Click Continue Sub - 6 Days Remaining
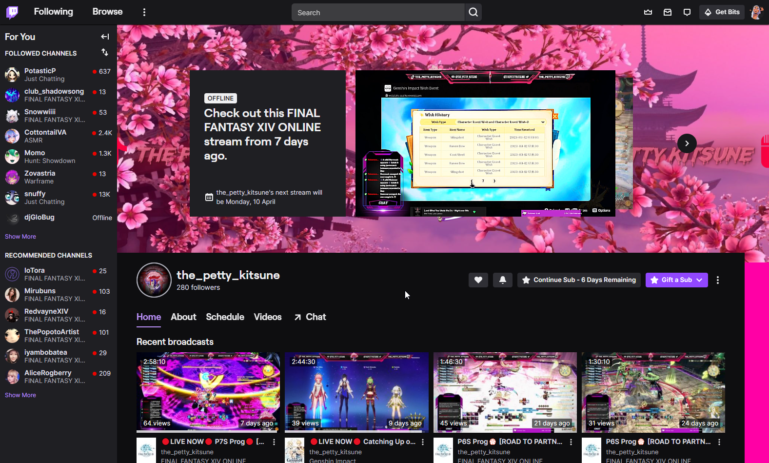 pos(579,280)
